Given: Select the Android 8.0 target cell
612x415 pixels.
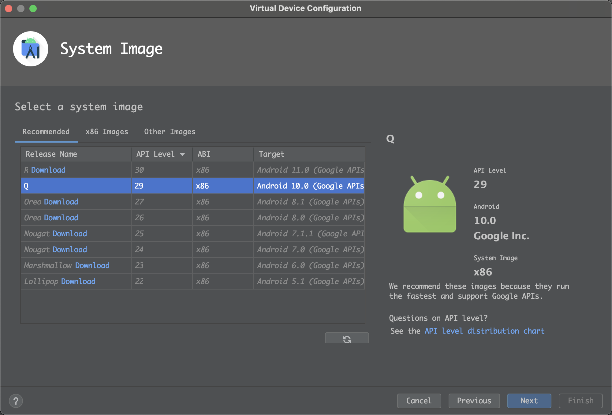Looking at the screenshot, I should pos(309,218).
